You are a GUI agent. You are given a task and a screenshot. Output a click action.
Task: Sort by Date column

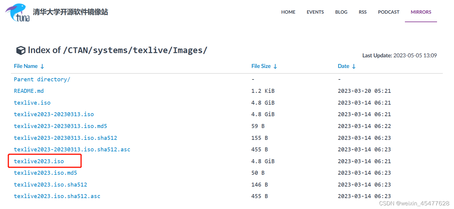click(x=347, y=66)
